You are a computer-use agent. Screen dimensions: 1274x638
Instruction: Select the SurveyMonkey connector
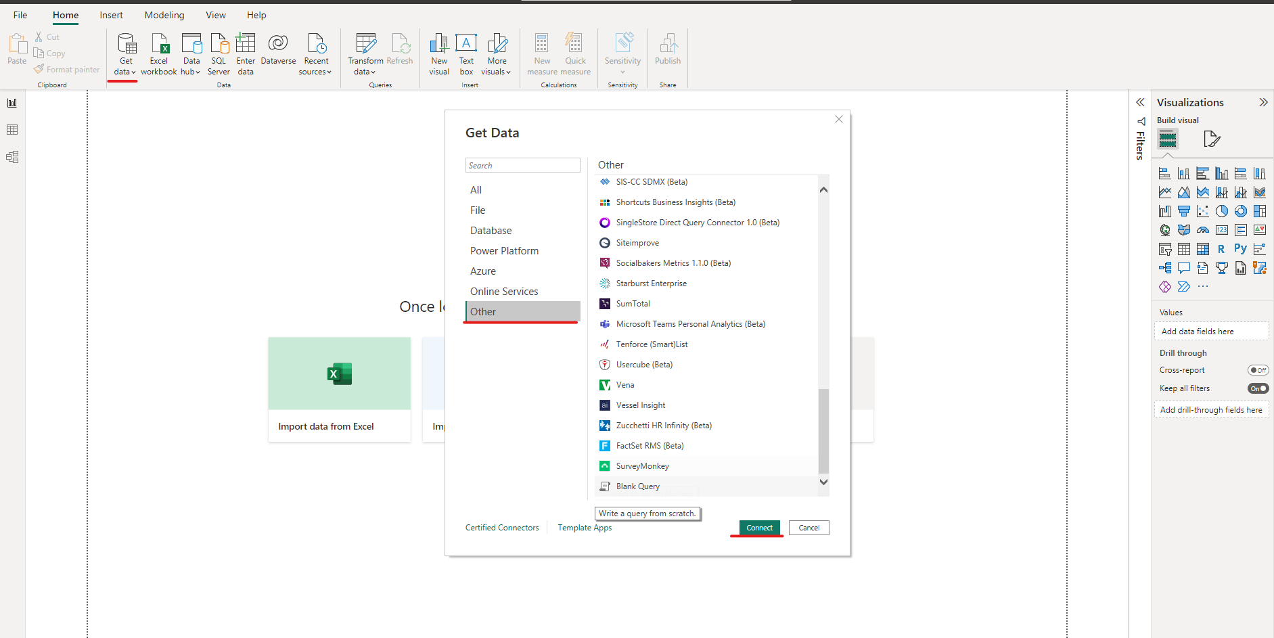(706, 466)
